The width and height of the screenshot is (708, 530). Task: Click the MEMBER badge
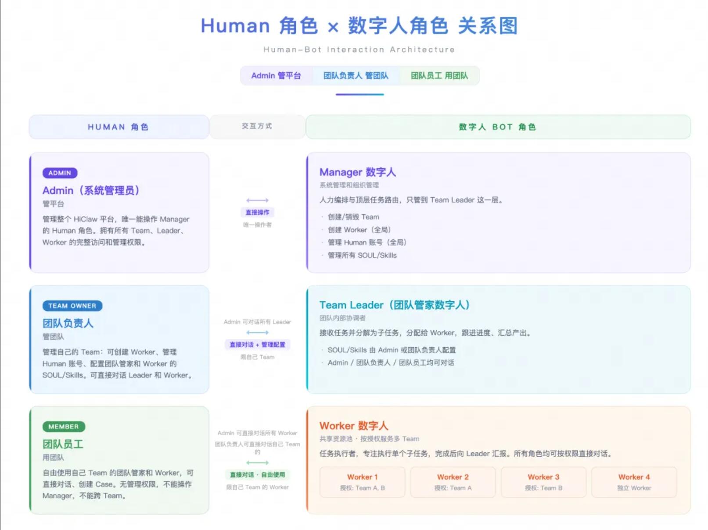pyautogui.click(x=64, y=427)
